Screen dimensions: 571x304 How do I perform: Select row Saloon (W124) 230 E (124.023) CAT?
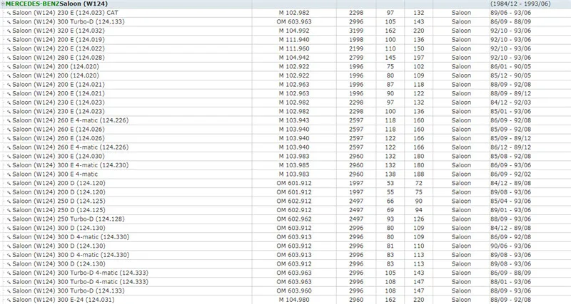pos(285,13)
